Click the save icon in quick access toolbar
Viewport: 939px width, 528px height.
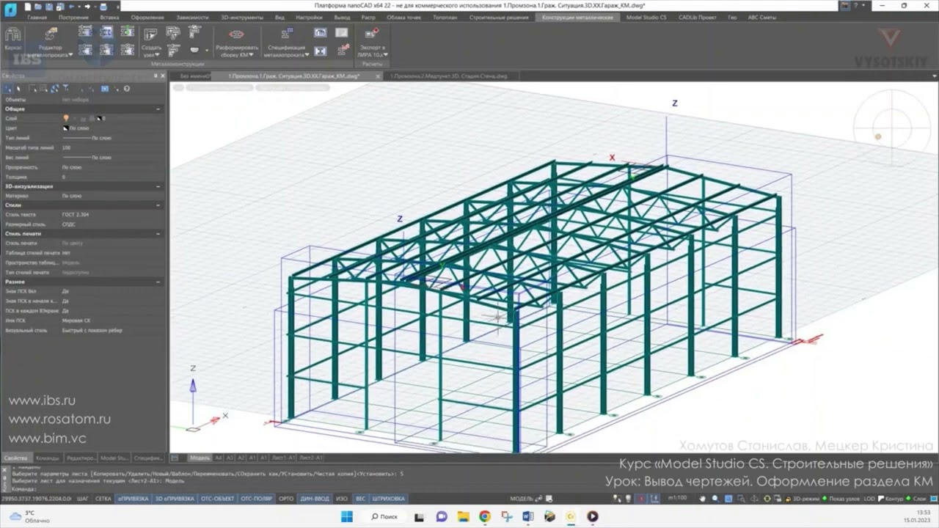pos(48,7)
